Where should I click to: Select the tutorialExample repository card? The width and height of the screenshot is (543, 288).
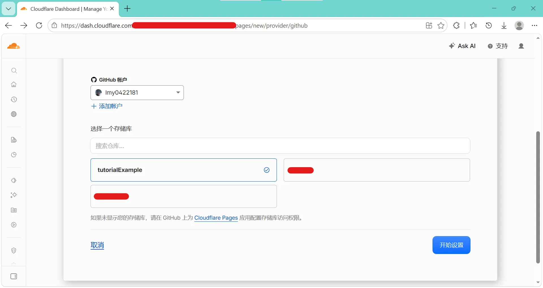(184, 170)
